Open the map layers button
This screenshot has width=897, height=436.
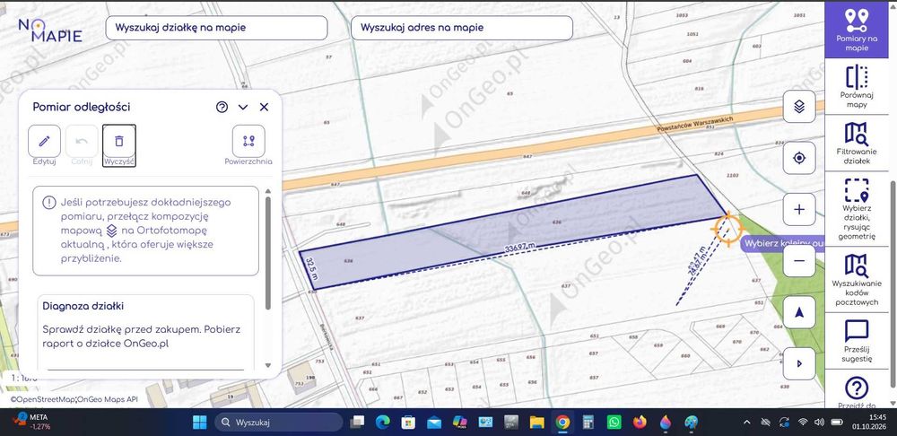[x=799, y=107]
